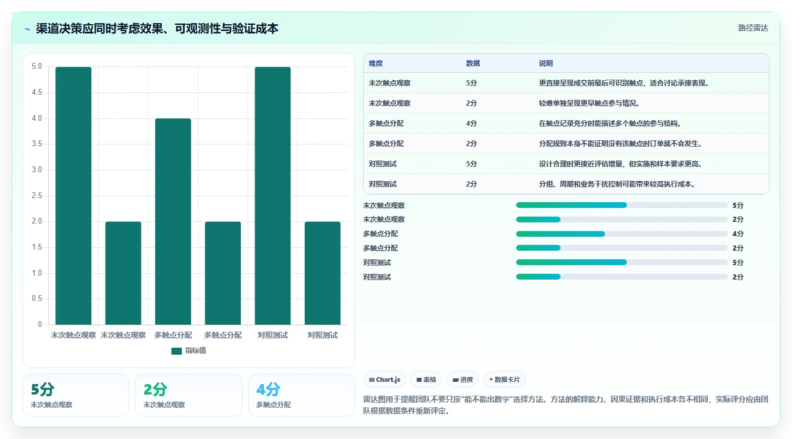Click 对照测试 in the table row about 样本要求更高
This screenshot has height=439, width=792.
(x=383, y=164)
